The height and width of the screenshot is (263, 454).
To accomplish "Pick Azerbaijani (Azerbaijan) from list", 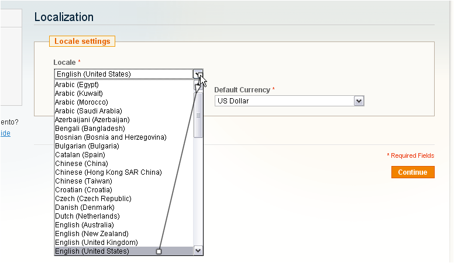I will (92, 120).
